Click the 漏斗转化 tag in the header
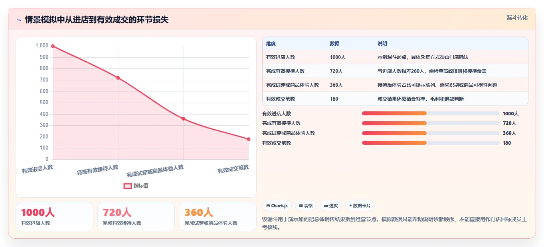 click(517, 18)
